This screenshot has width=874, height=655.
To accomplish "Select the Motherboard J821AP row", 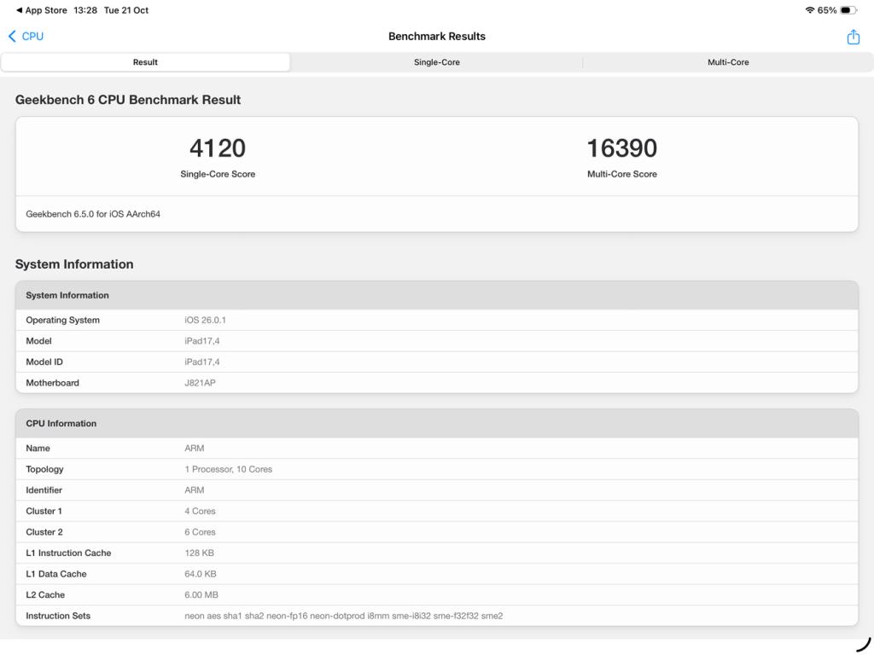I will click(x=436, y=383).
